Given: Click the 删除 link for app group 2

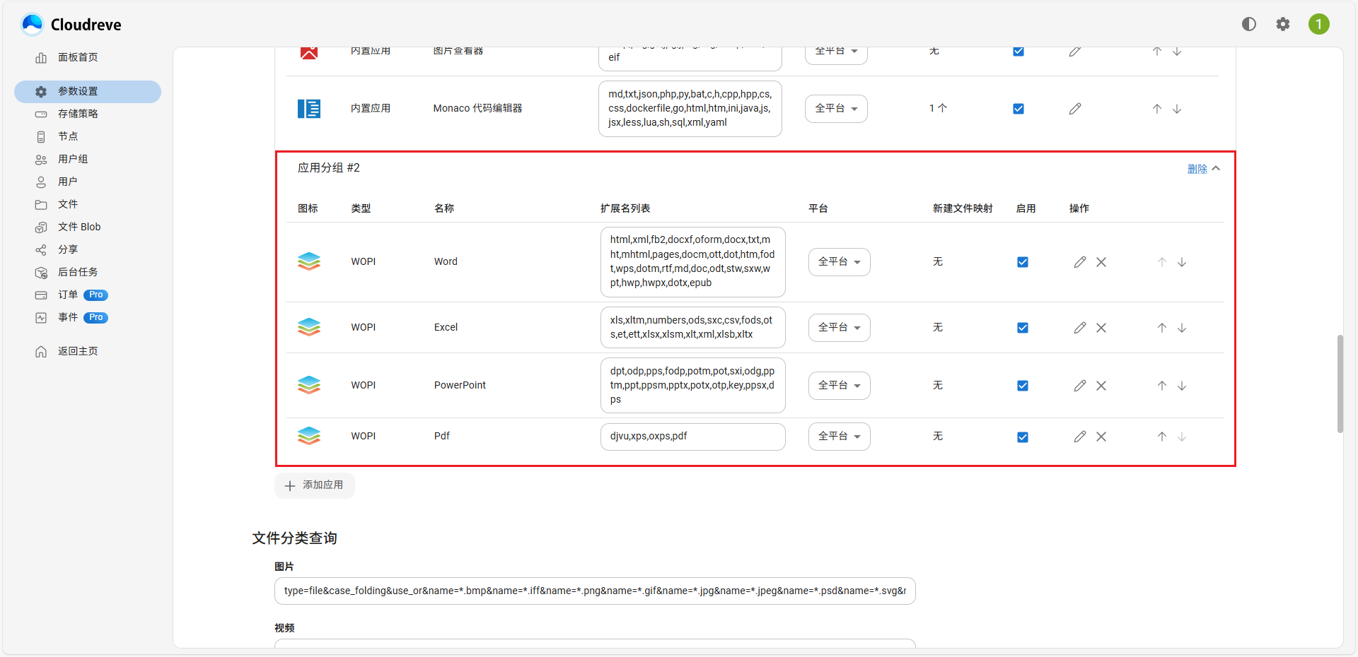Looking at the screenshot, I should pyautogui.click(x=1197, y=168).
